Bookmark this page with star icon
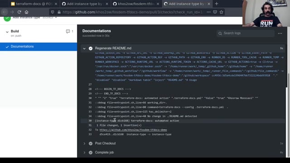The height and width of the screenshot is (163, 290). click(222, 12)
